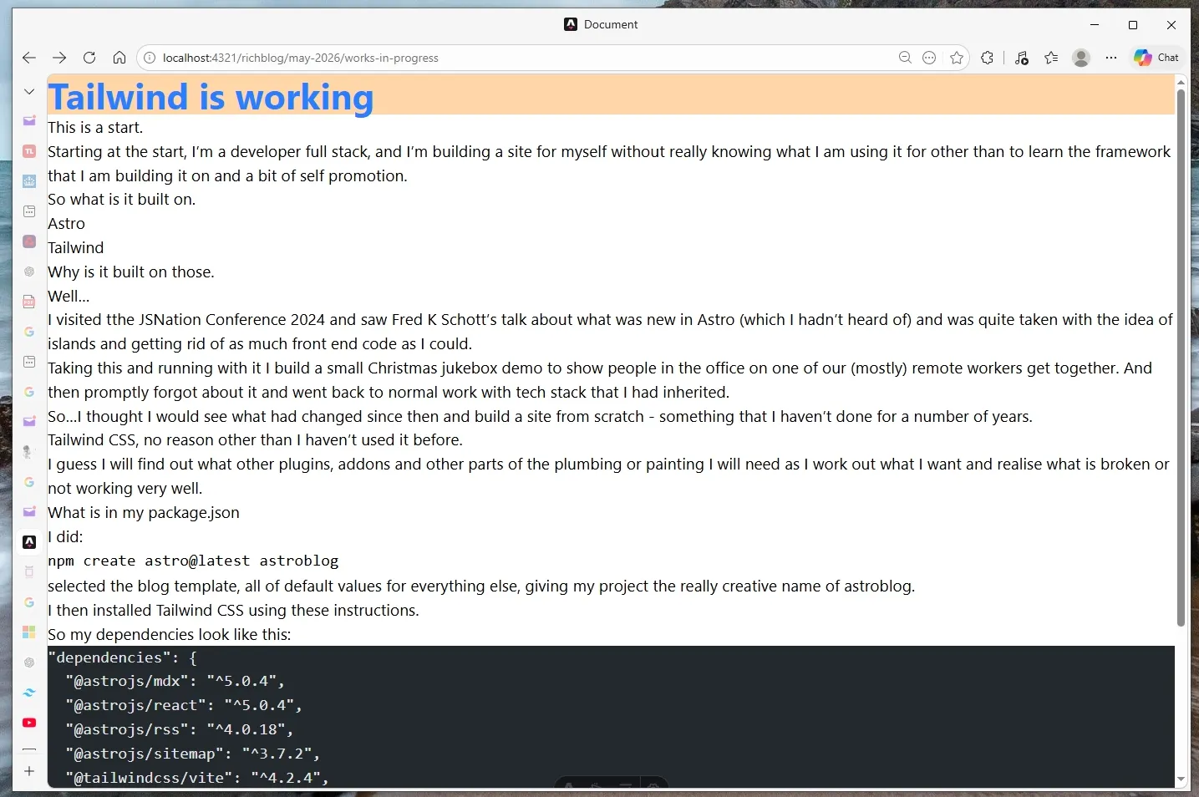Click the "@tailwindcss/vite" dependency line
This screenshot has height=797, width=1199.
point(197,778)
